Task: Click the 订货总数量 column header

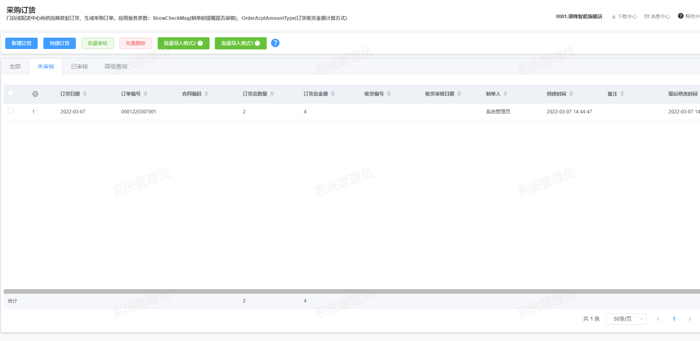Action: point(255,94)
